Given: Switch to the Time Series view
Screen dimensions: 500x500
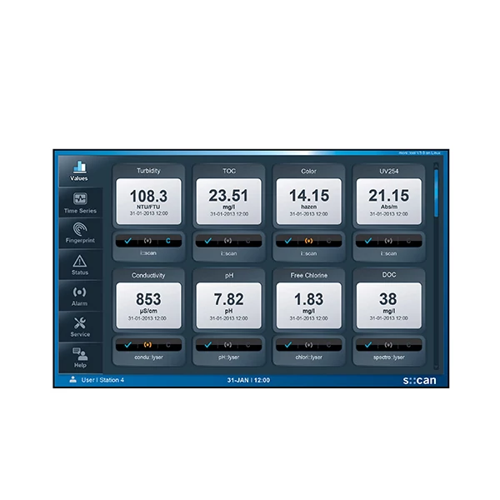Looking at the screenshot, I should point(80,203).
